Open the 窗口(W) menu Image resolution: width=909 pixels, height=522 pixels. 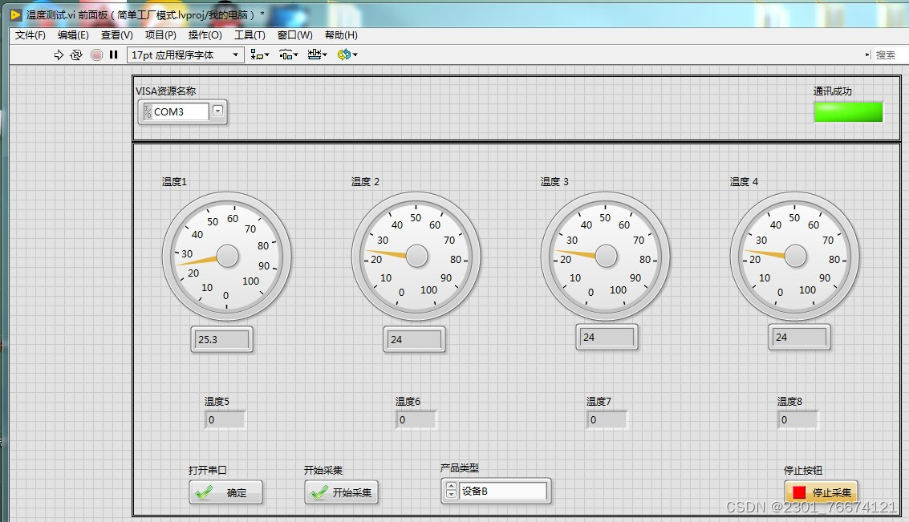pyautogui.click(x=294, y=34)
